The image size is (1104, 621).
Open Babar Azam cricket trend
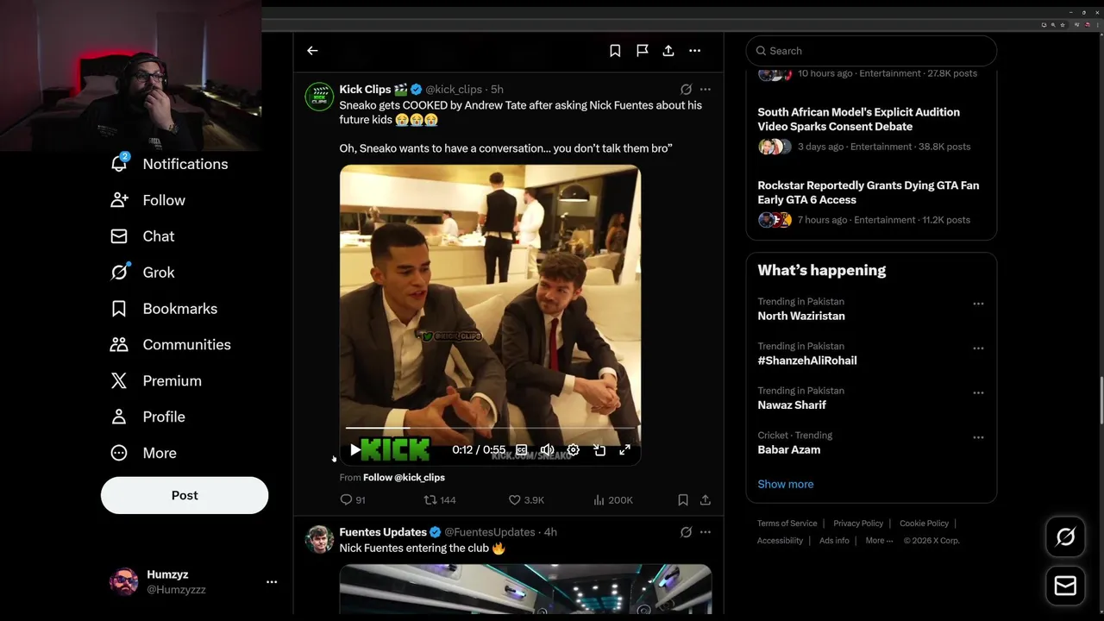tap(789, 449)
